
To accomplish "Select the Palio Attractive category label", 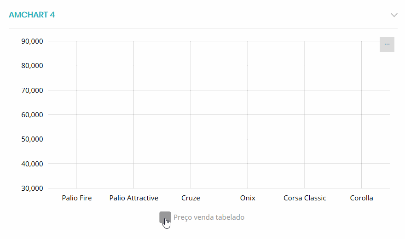I will (133, 198).
